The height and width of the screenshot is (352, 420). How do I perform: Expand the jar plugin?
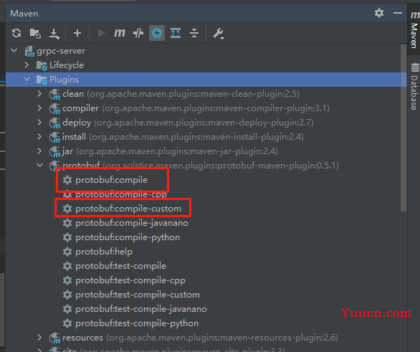39,151
